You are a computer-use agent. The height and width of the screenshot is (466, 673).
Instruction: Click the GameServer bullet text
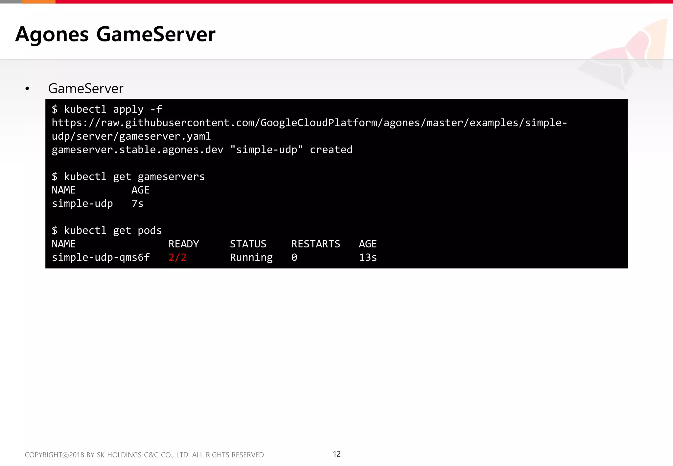[85, 89]
